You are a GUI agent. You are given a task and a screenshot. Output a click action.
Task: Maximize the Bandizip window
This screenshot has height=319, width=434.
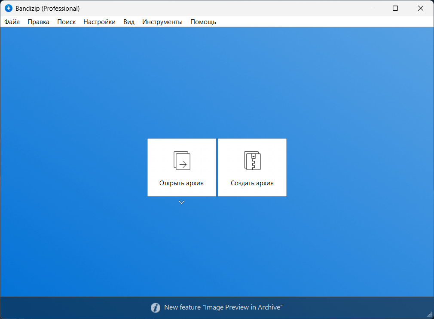tap(395, 8)
